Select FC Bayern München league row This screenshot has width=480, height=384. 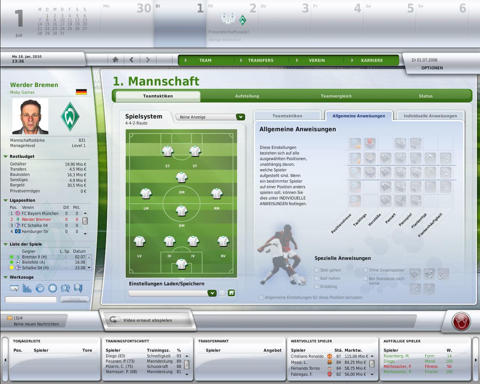pyautogui.click(x=45, y=213)
